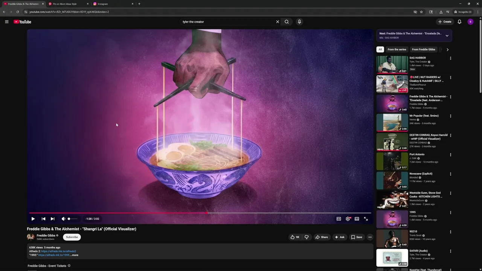The width and height of the screenshot is (482, 271).
Task: Open more actions under the video
Action: [x=370, y=237]
